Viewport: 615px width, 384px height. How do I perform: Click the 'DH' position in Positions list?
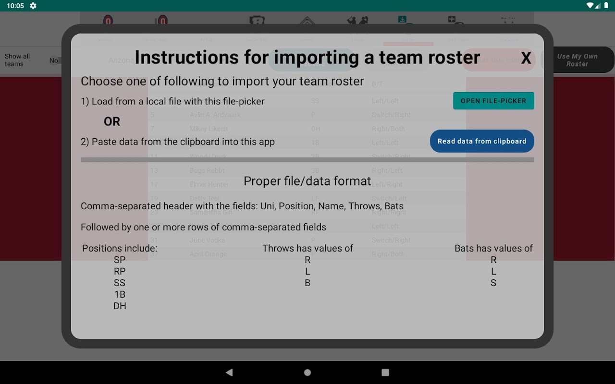coord(120,306)
